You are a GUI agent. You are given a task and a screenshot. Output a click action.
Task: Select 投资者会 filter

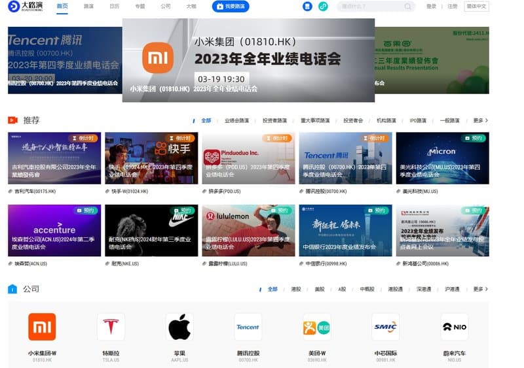tap(353, 120)
